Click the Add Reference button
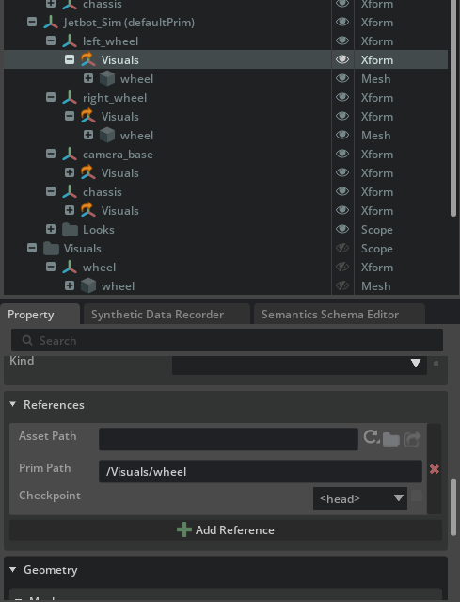Viewport: 460px width, 602px height. click(226, 530)
